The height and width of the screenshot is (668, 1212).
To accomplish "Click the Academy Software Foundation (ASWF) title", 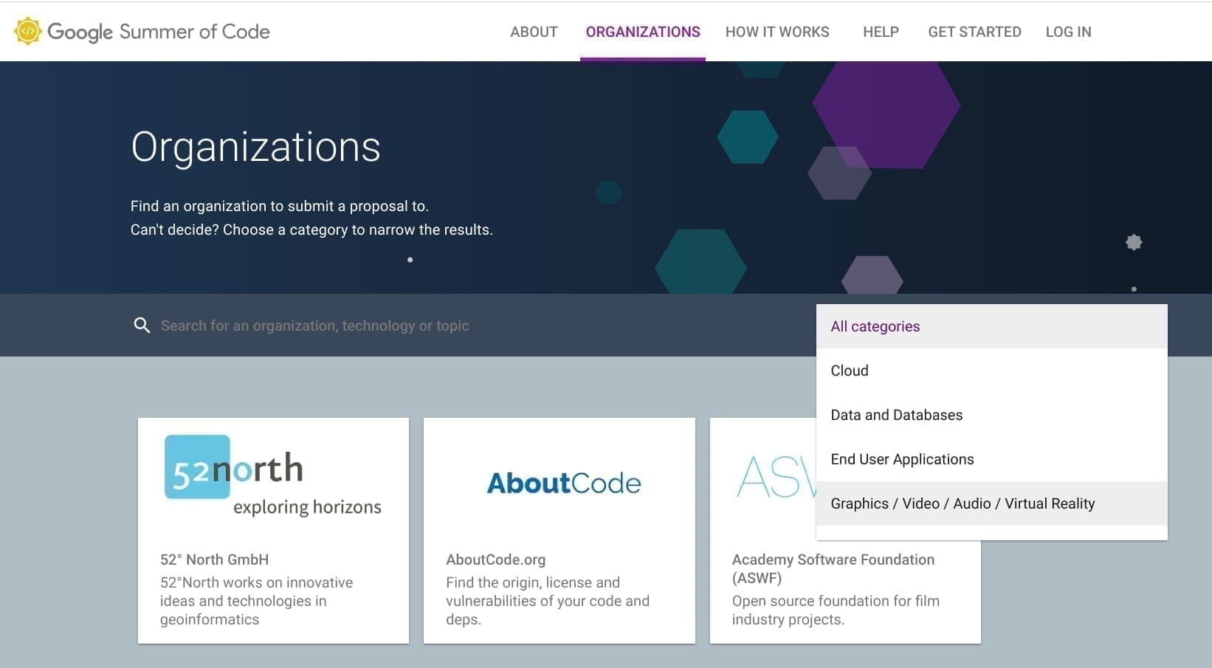I will (833, 568).
